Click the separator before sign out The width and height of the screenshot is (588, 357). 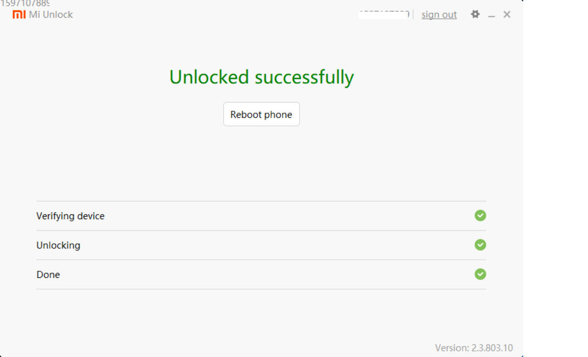(413, 14)
